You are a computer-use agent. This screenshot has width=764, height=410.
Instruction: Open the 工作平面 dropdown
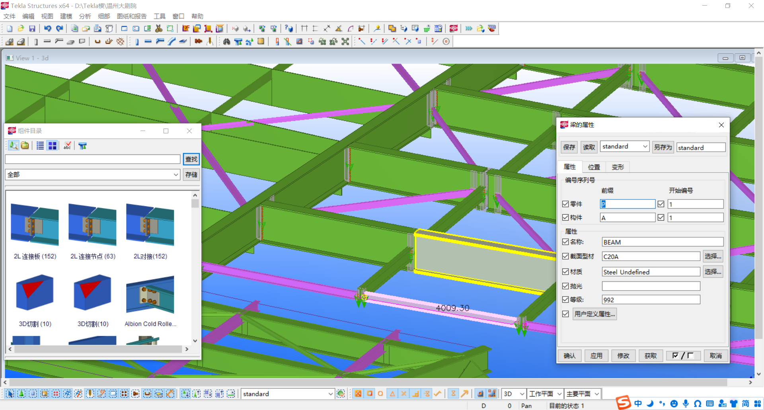tap(559, 394)
